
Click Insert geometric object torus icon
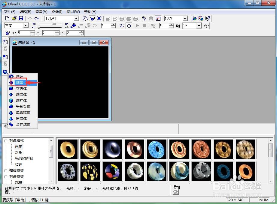tap(5, 72)
